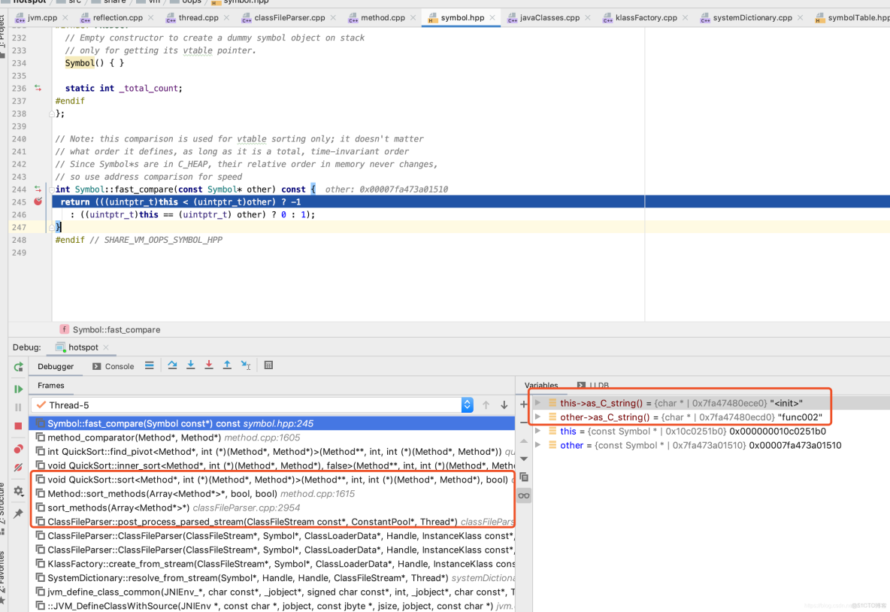The width and height of the screenshot is (890, 612).
Task: Stop the debug session with red square icon
Action: pyautogui.click(x=18, y=424)
